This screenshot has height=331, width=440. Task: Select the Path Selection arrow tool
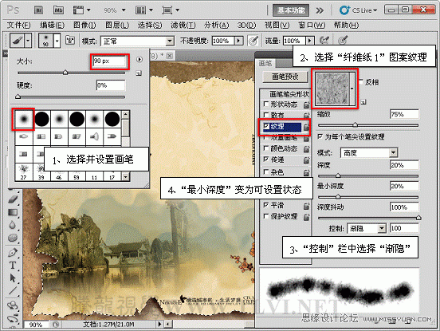pyautogui.click(x=12, y=278)
